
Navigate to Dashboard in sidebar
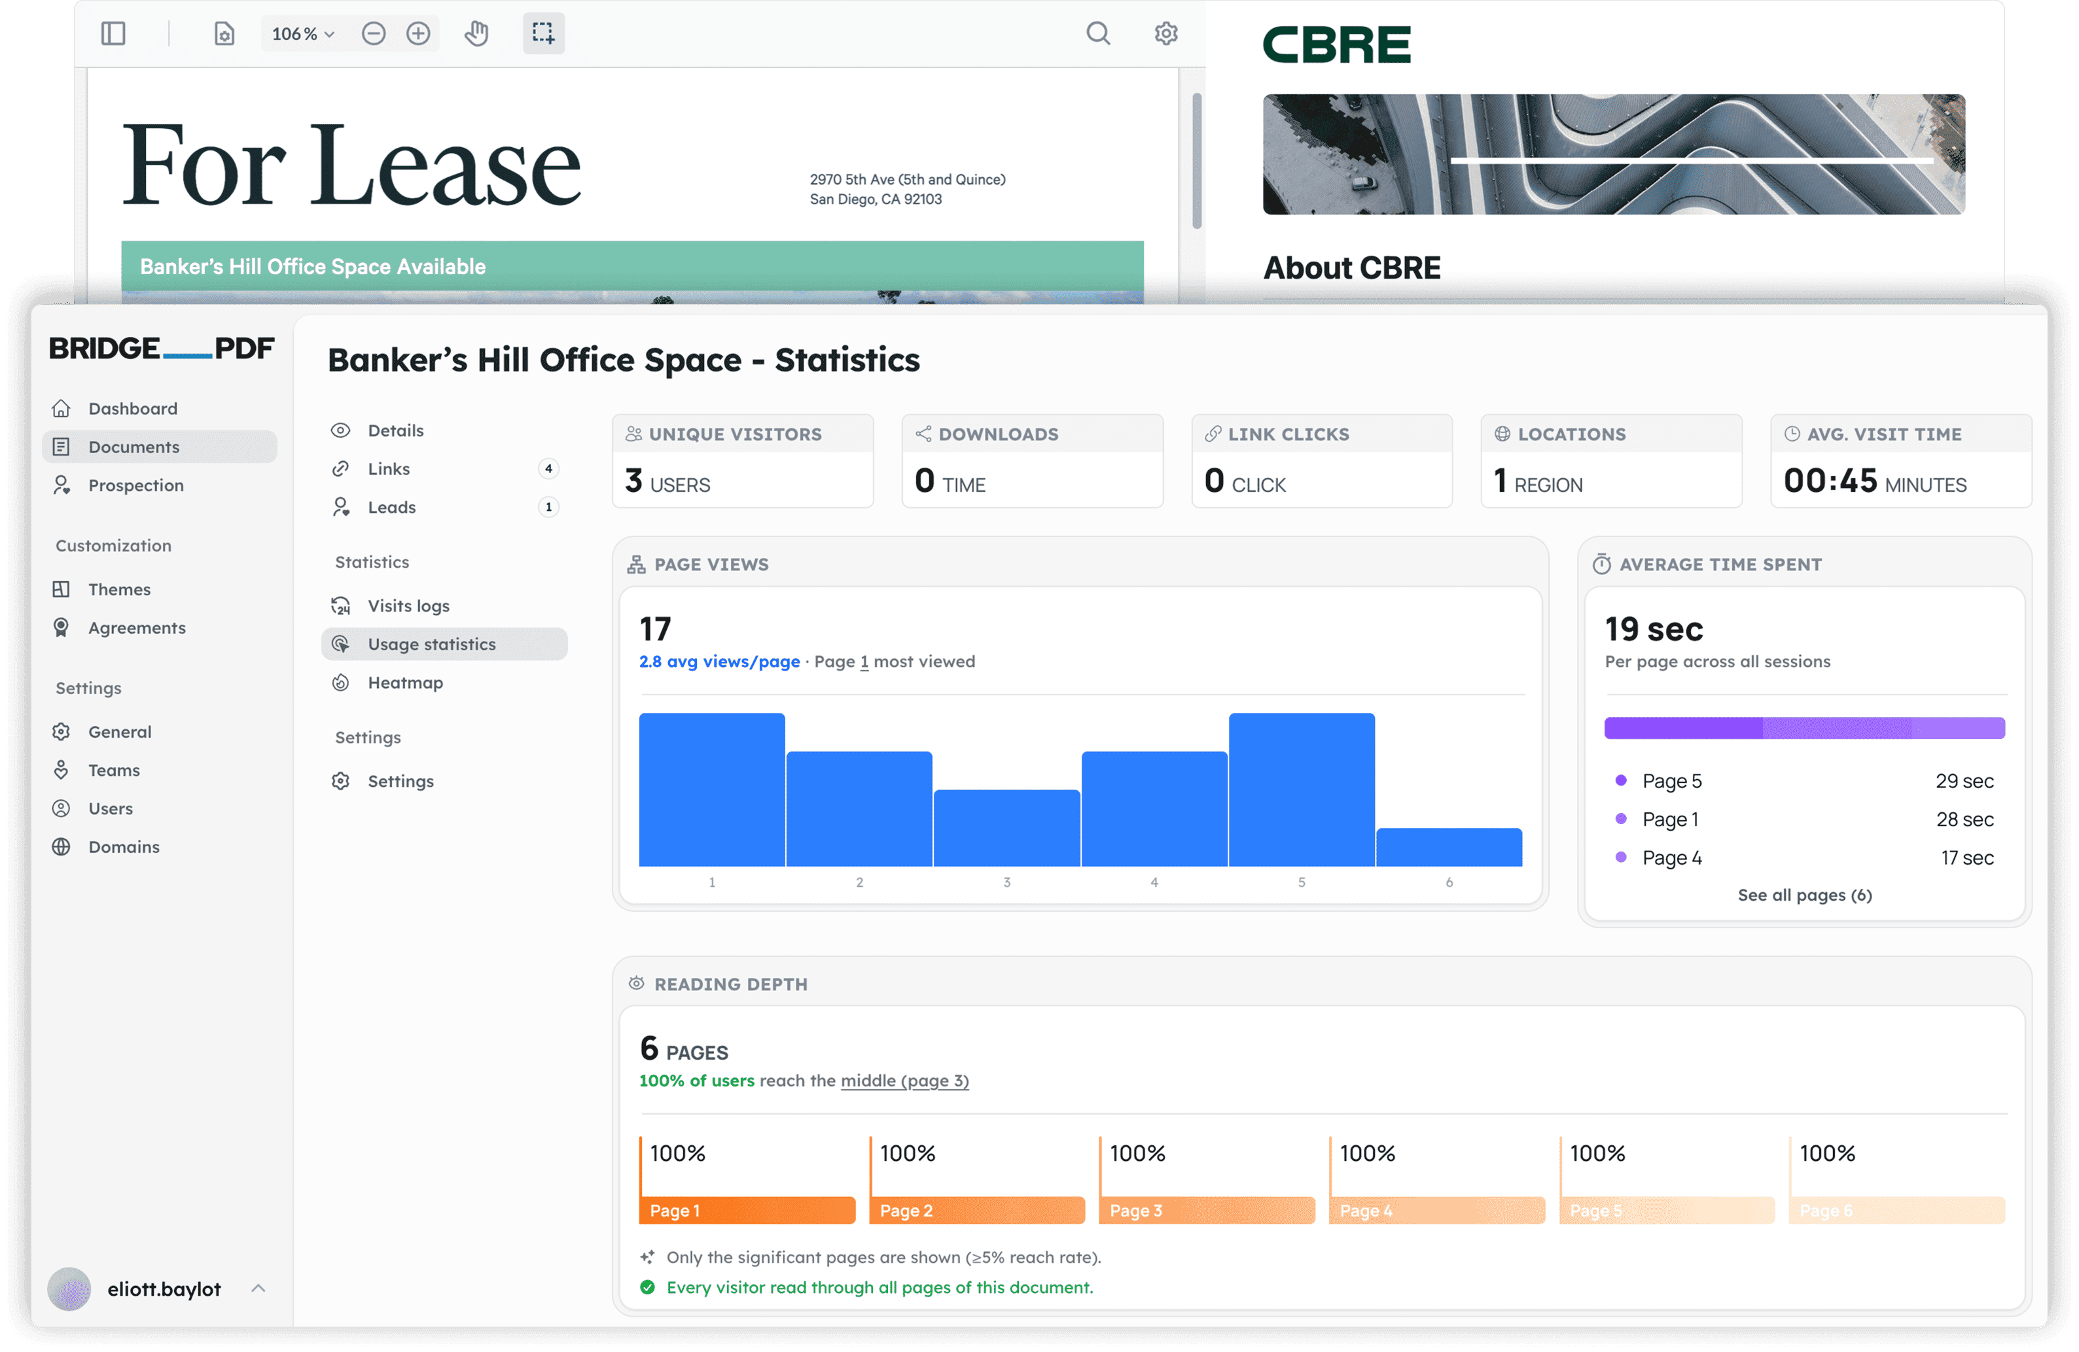click(x=132, y=408)
